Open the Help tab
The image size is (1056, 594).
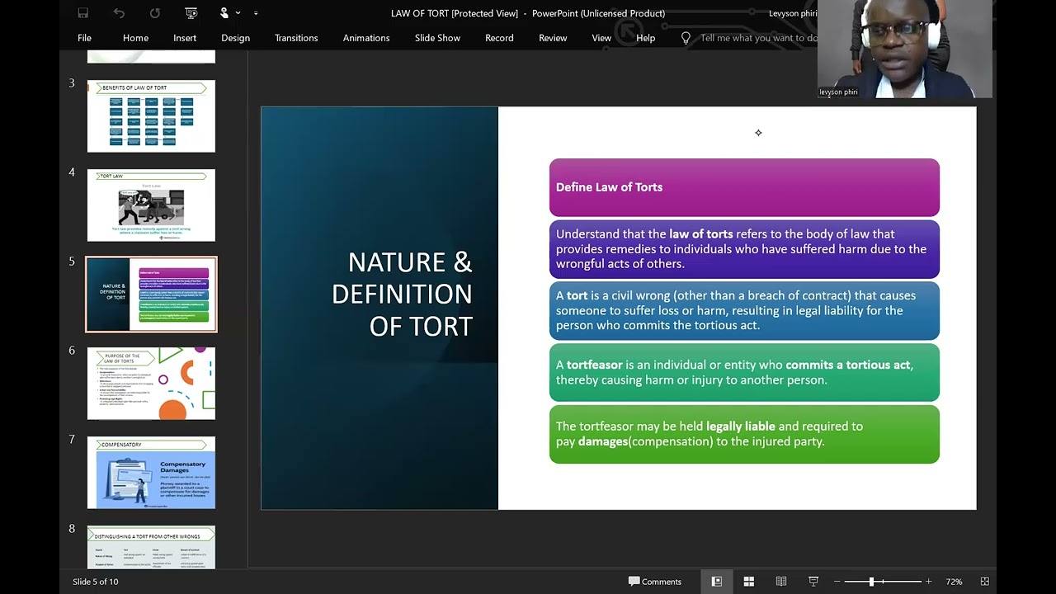pos(645,38)
